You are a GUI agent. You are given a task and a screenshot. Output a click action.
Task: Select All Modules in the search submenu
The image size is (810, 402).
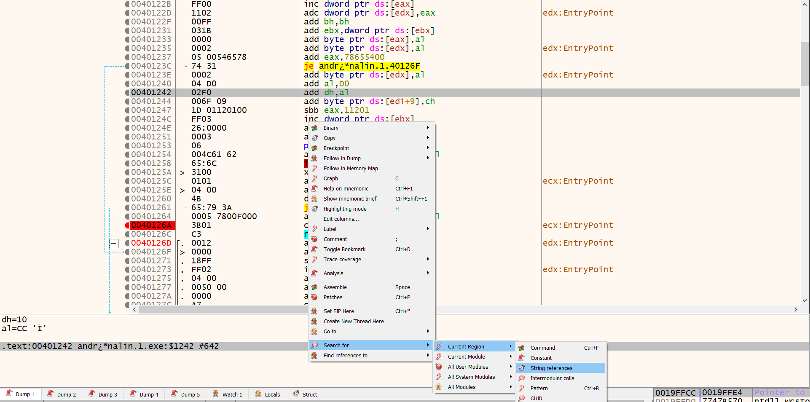pyautogui.click(x=475, y=387)
